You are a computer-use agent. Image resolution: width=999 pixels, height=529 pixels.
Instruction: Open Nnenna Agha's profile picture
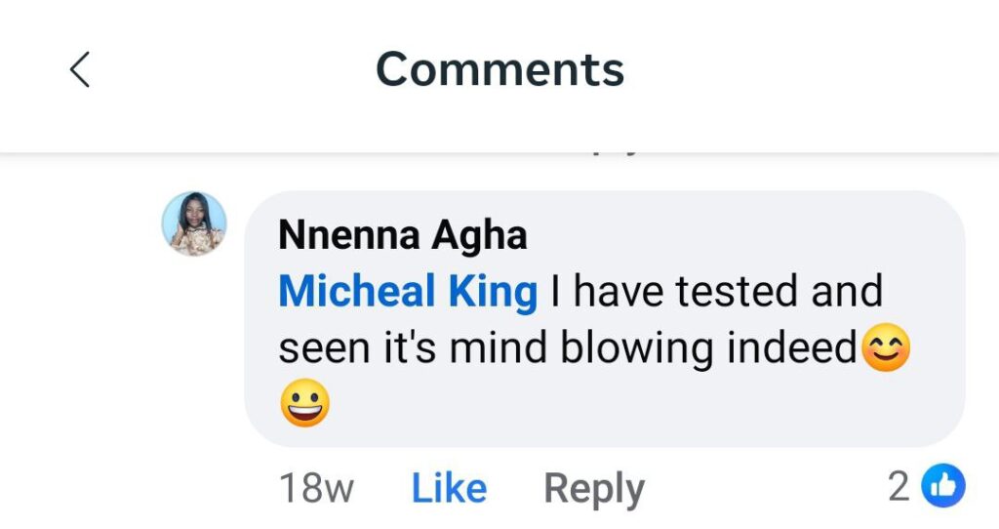tap(194, 224)
